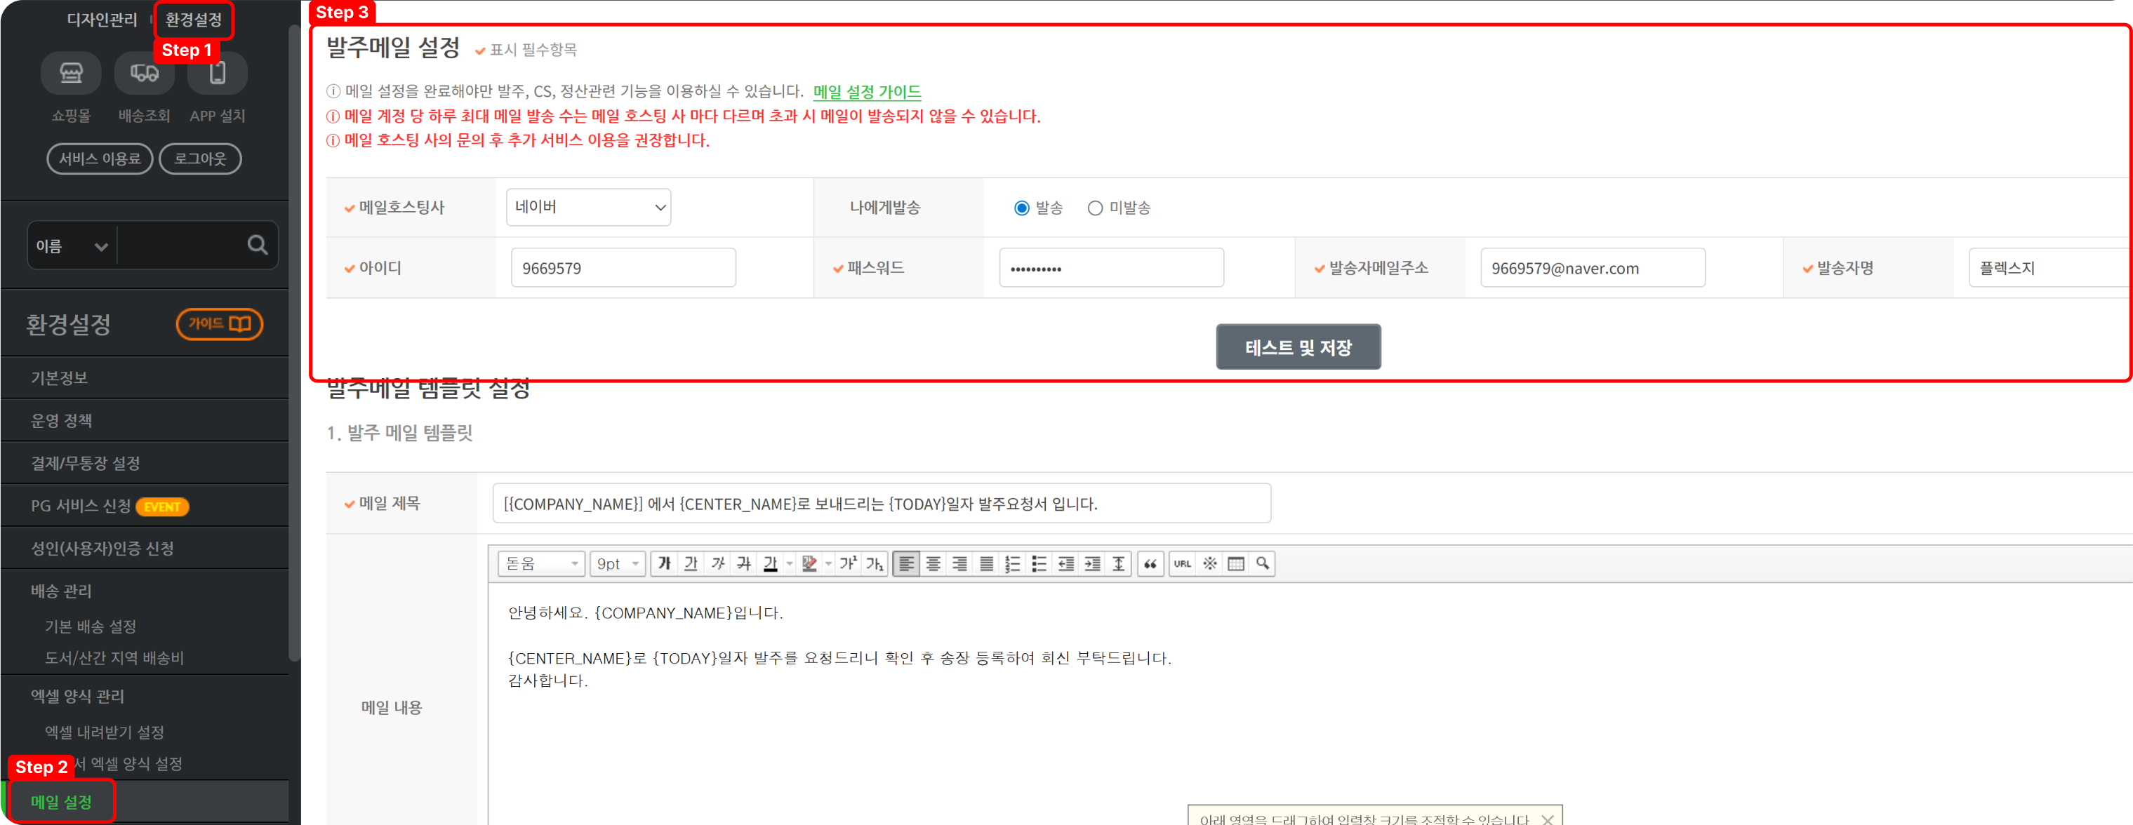Open the orange 가이드 button
Screen dimensions: 2133x825
coord(220,323)
